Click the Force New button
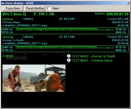Viewport: 131px width, 109px height. [13, 8]
